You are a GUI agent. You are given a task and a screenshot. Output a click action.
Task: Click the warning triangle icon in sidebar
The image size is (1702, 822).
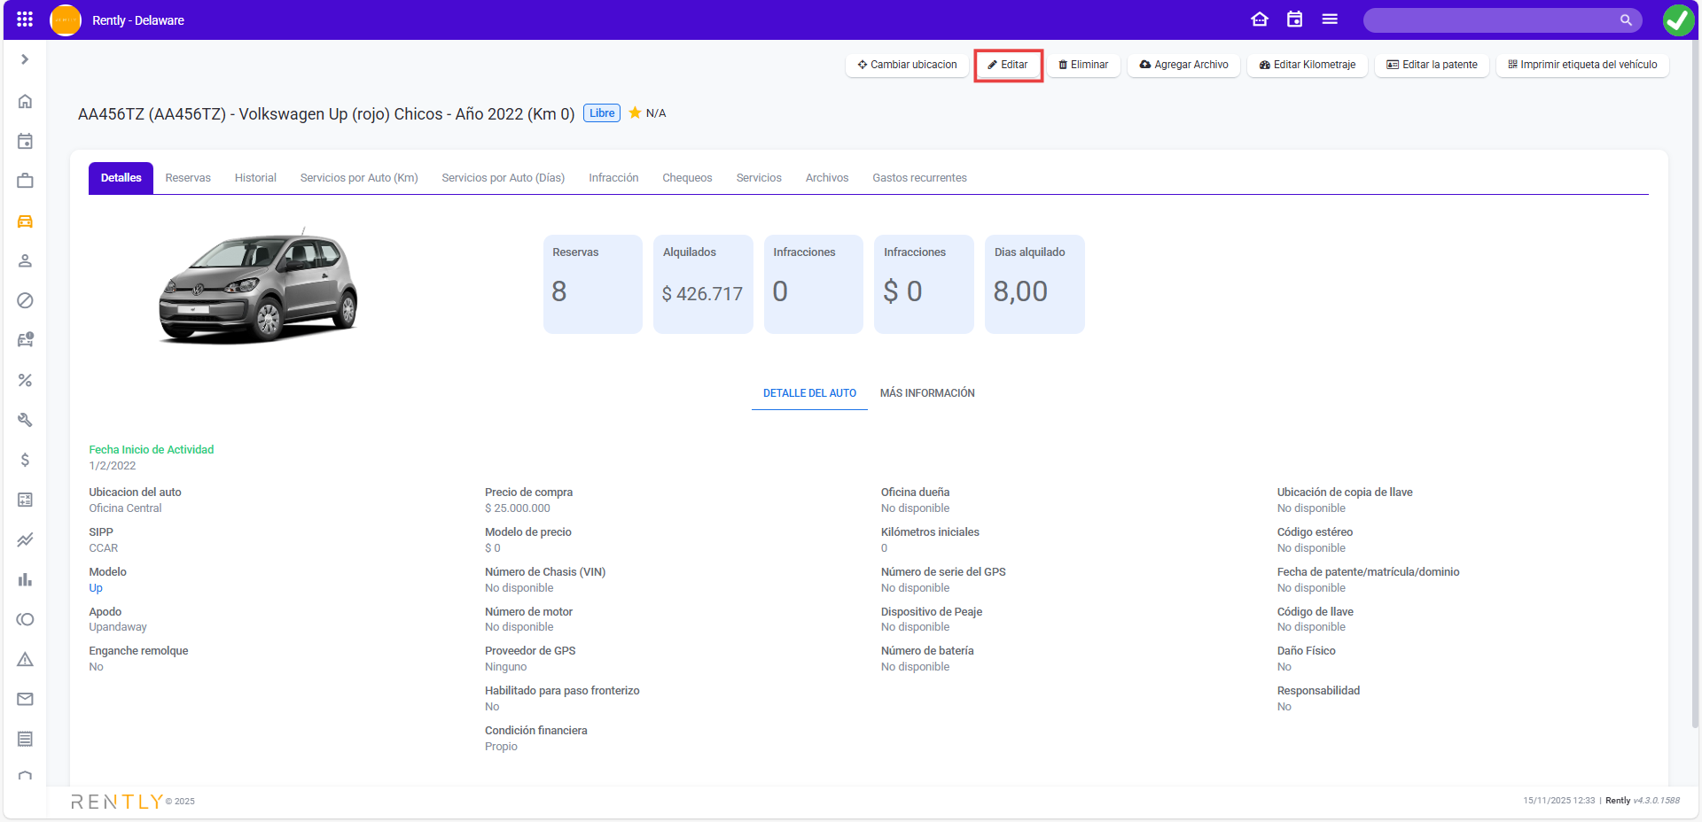25,659
